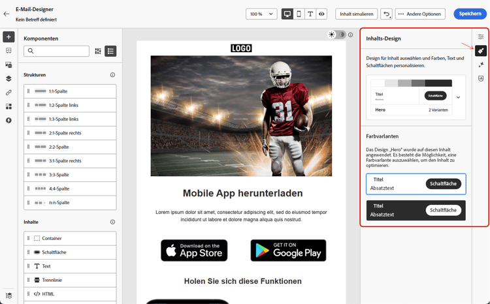Select the 2:2-Spalte structure
This screenshot has height=304, width=490.
coord(70,147)
